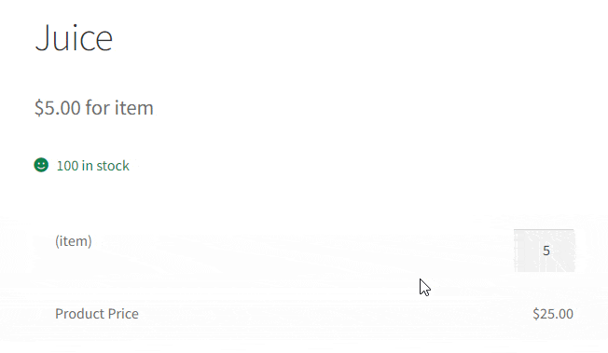Click the large "Juice" heading
The width and height of the screenshot is (608, 353).
(74, 38)
